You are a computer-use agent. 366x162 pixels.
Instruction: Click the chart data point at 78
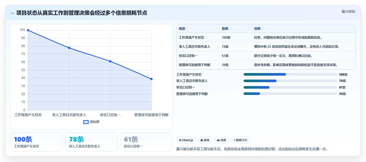coord(69,48)
